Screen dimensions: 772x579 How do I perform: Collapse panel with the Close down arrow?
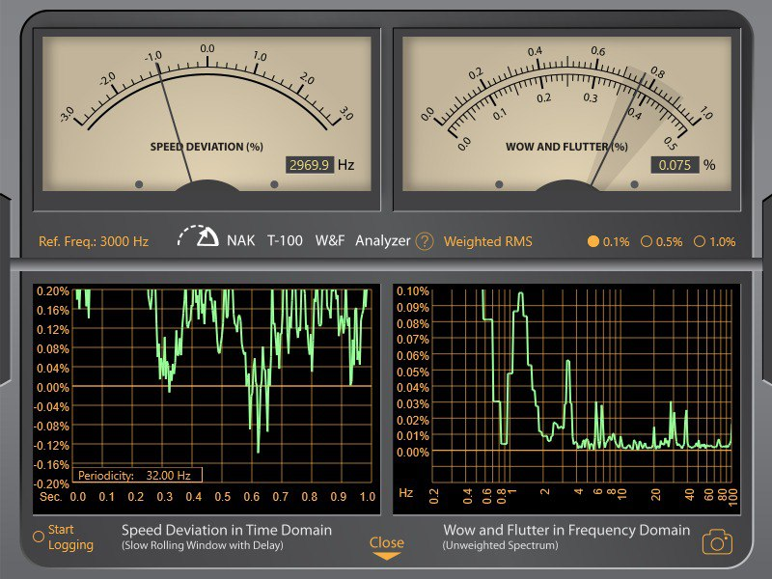point(387,556)
